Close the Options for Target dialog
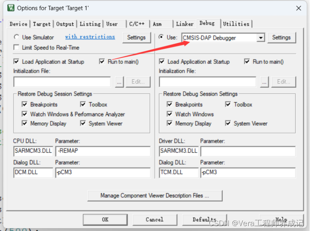Screen dimensions: 310x231 pos(298,8)
